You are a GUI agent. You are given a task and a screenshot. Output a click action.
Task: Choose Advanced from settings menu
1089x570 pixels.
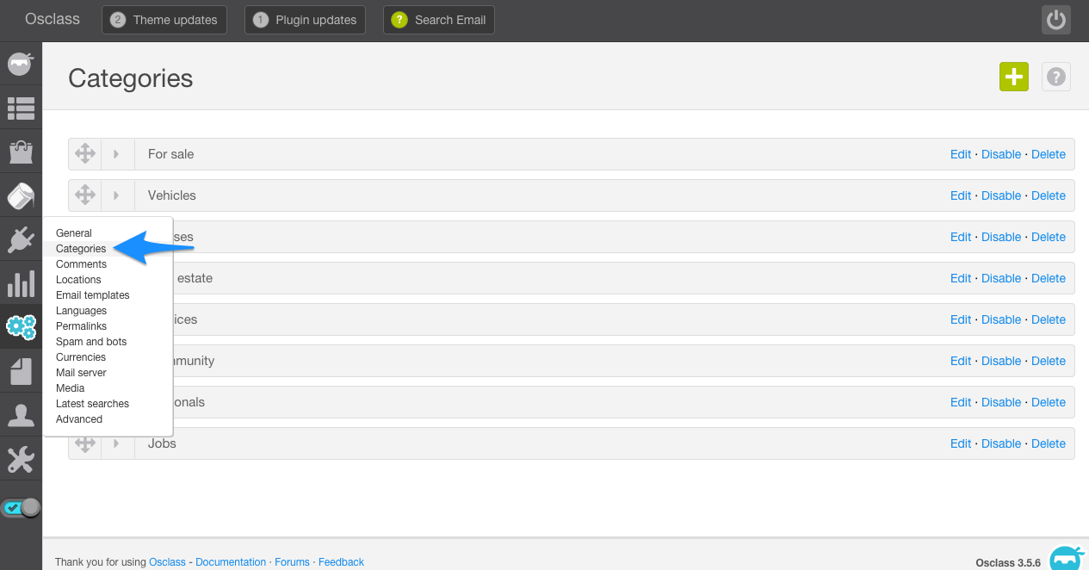tap(79, 419)
